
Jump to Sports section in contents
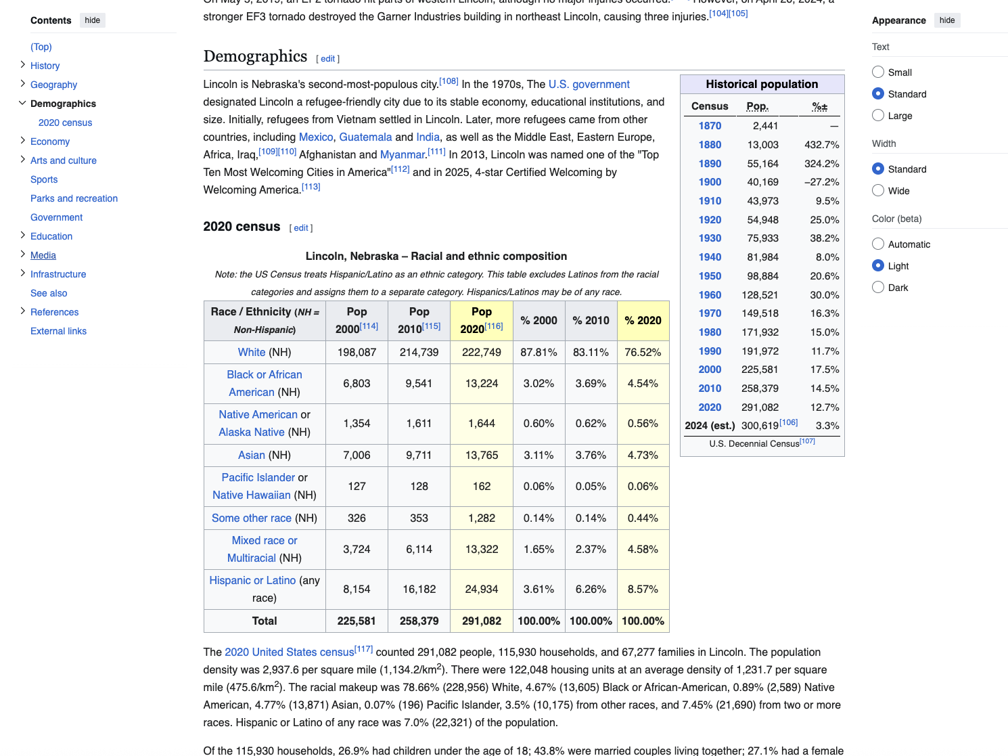[x=44, y=179]
